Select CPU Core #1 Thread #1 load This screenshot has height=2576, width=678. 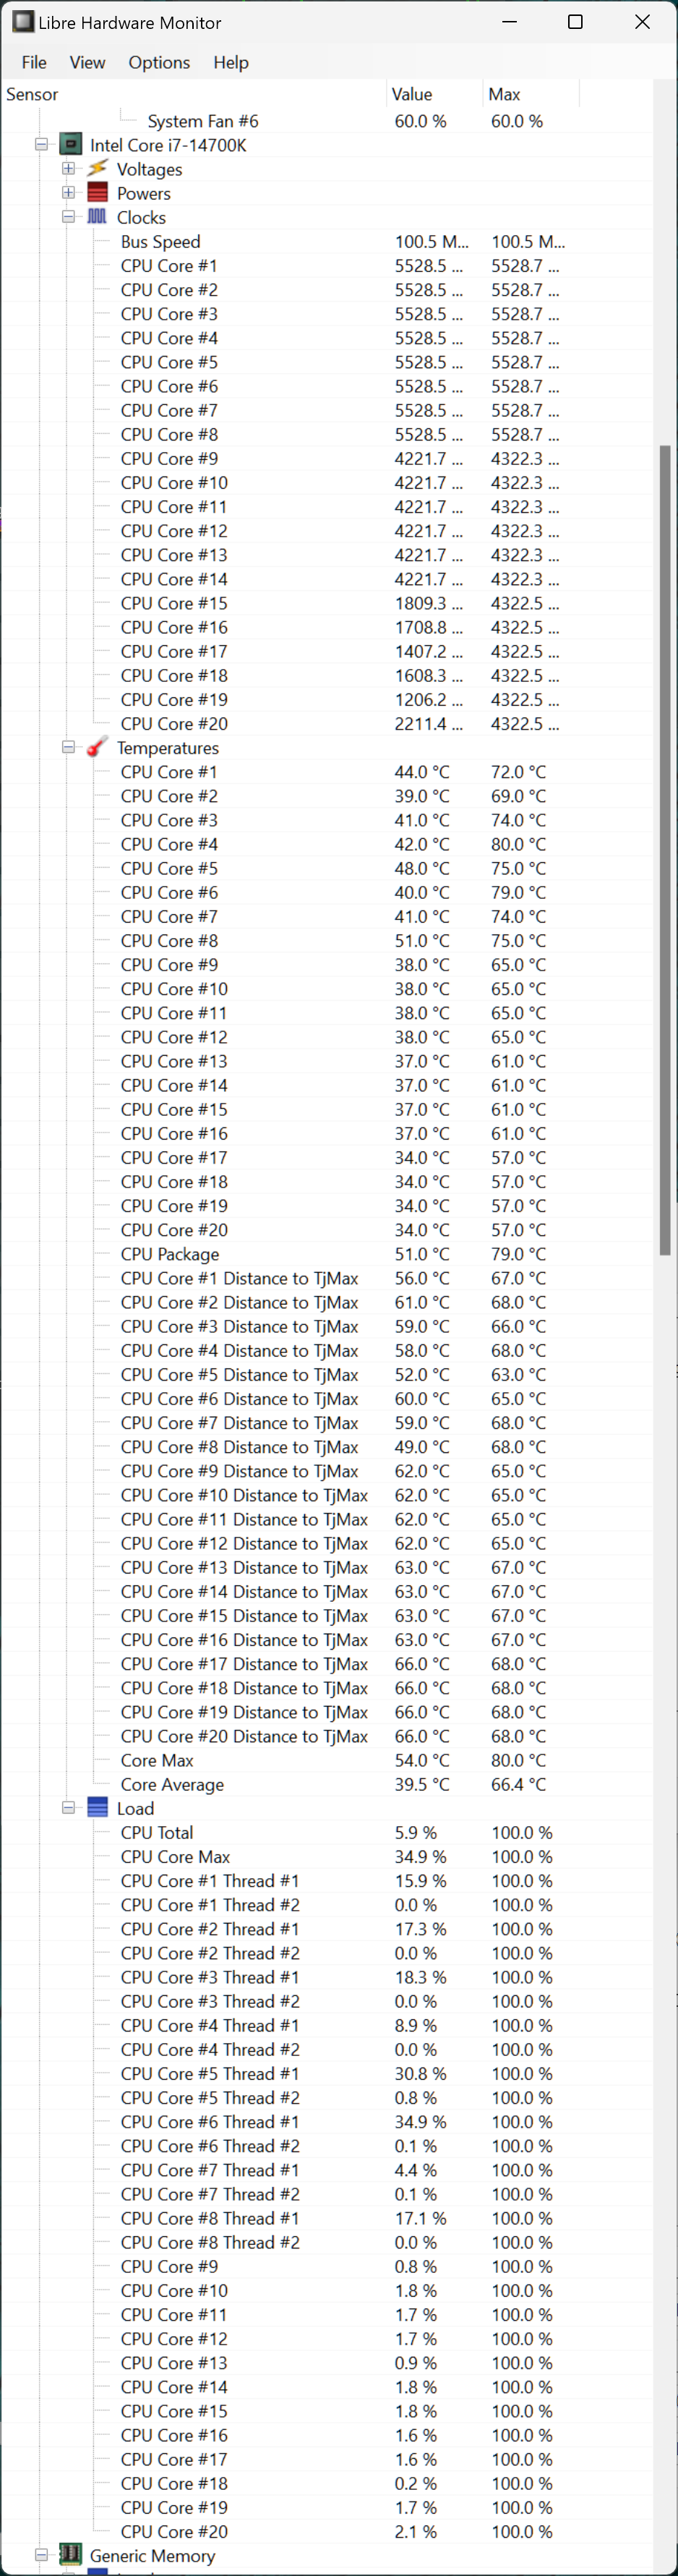point(327,1881)
